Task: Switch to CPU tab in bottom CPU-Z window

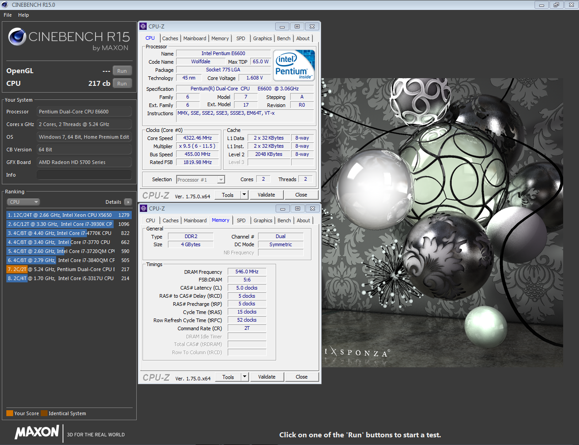Action: [x=151, y=220]
